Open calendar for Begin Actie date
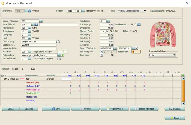The width and height of the screenshot is (191, 125). pyautogui.click(x=115, y=48)
